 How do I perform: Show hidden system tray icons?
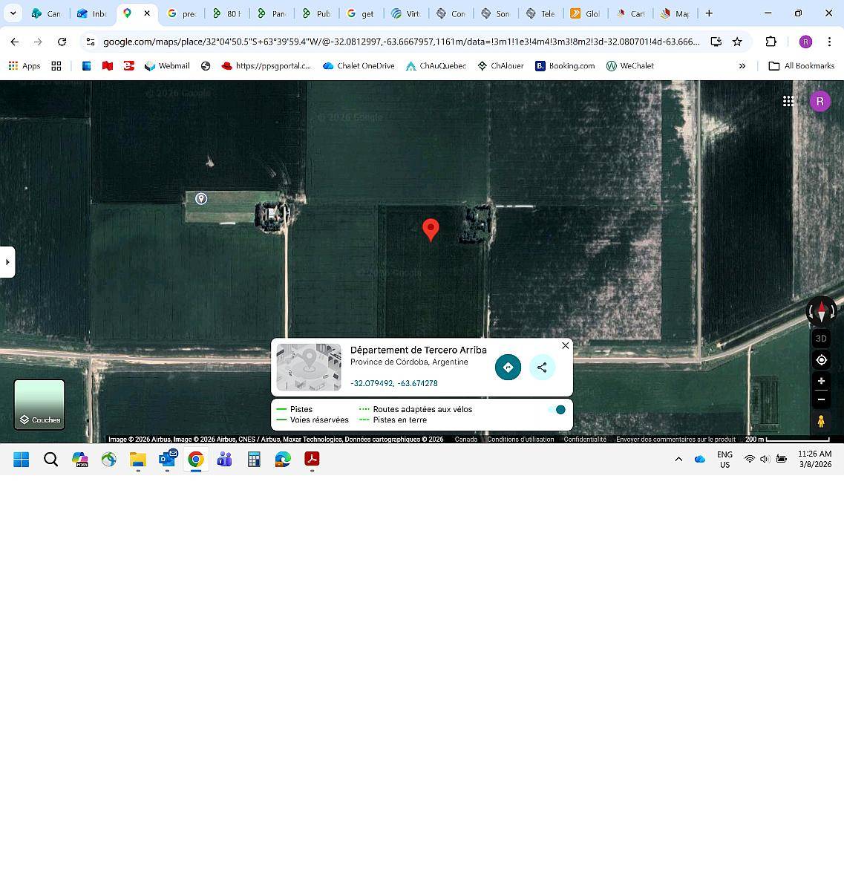point(678,460)
